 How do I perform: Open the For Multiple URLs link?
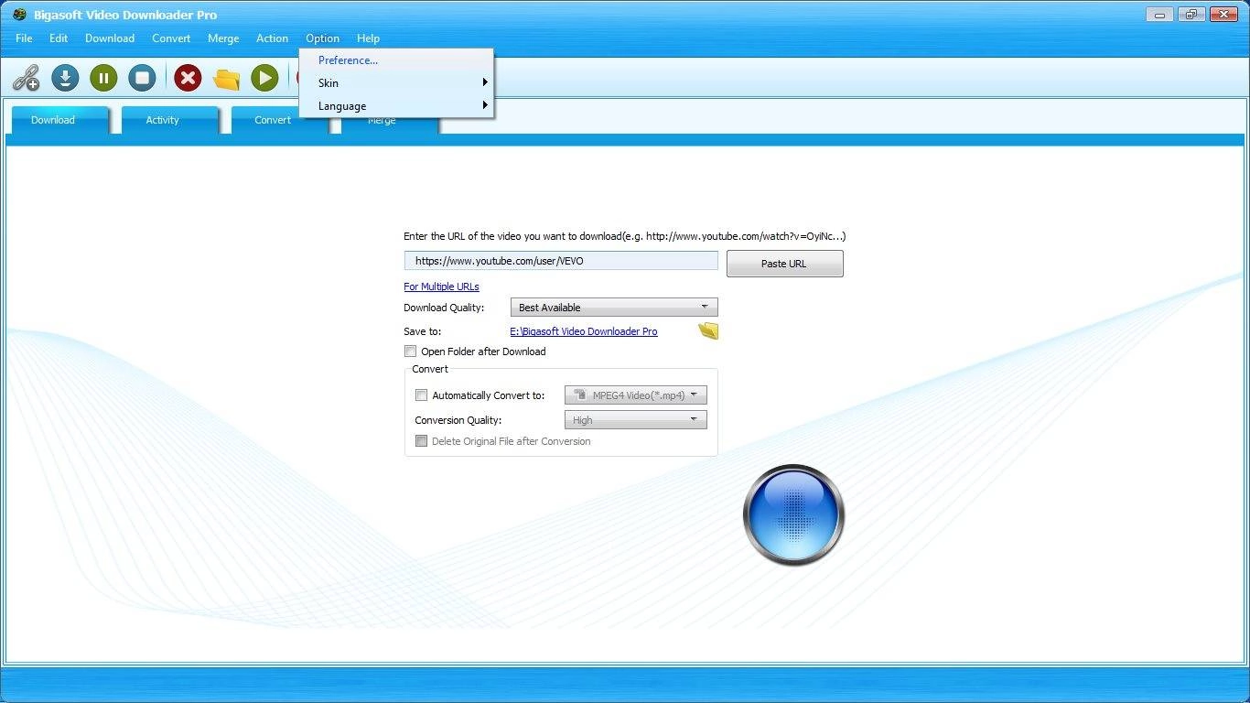point(441,287)
